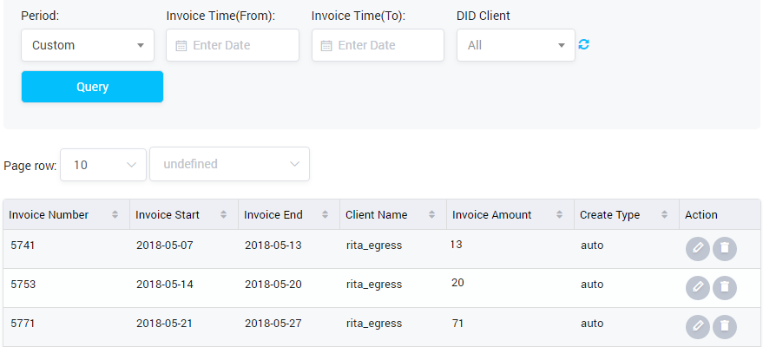This screenshot has width=763, height=347.
Task: Sort table by Invoice Start
Action: [223, 214]
